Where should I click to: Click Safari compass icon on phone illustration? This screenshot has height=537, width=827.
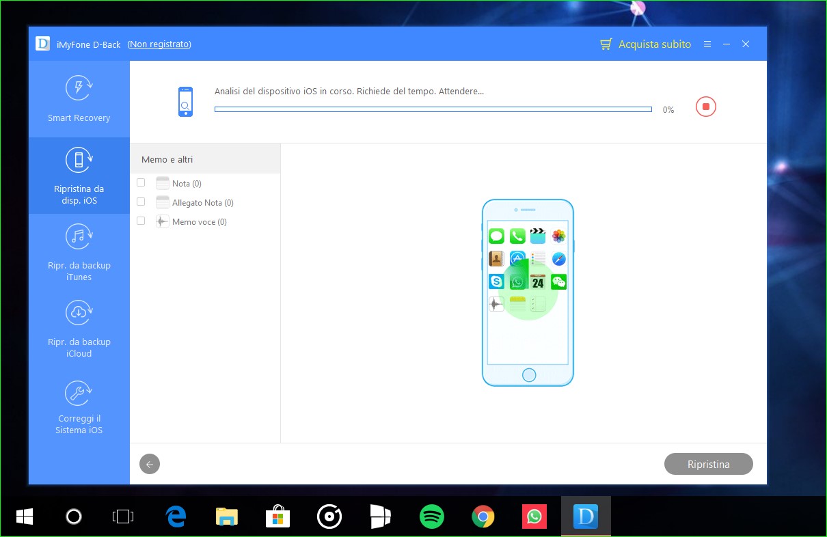pyautogui.click(x=559, y=259)
